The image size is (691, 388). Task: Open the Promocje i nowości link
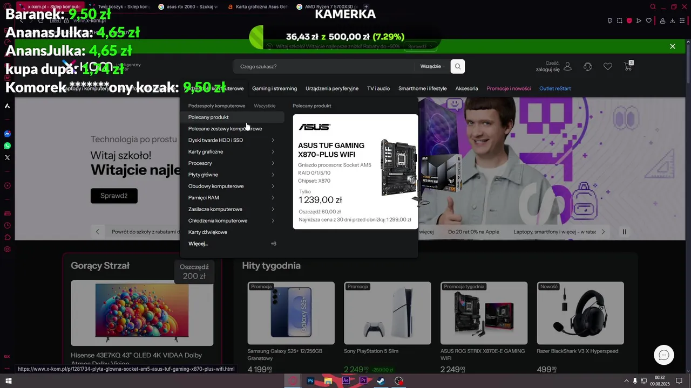(509, 88)
